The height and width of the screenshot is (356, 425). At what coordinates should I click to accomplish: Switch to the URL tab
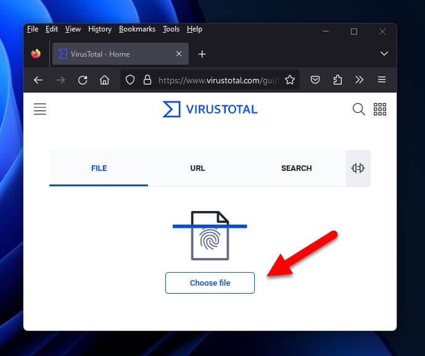[x=197, y=168]
